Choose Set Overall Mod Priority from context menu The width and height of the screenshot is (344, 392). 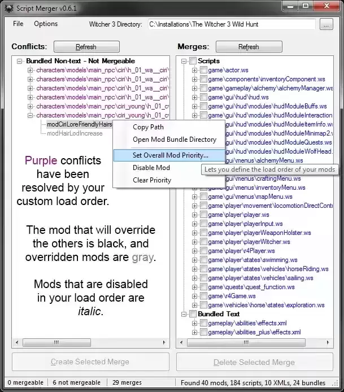coord(170,155)
